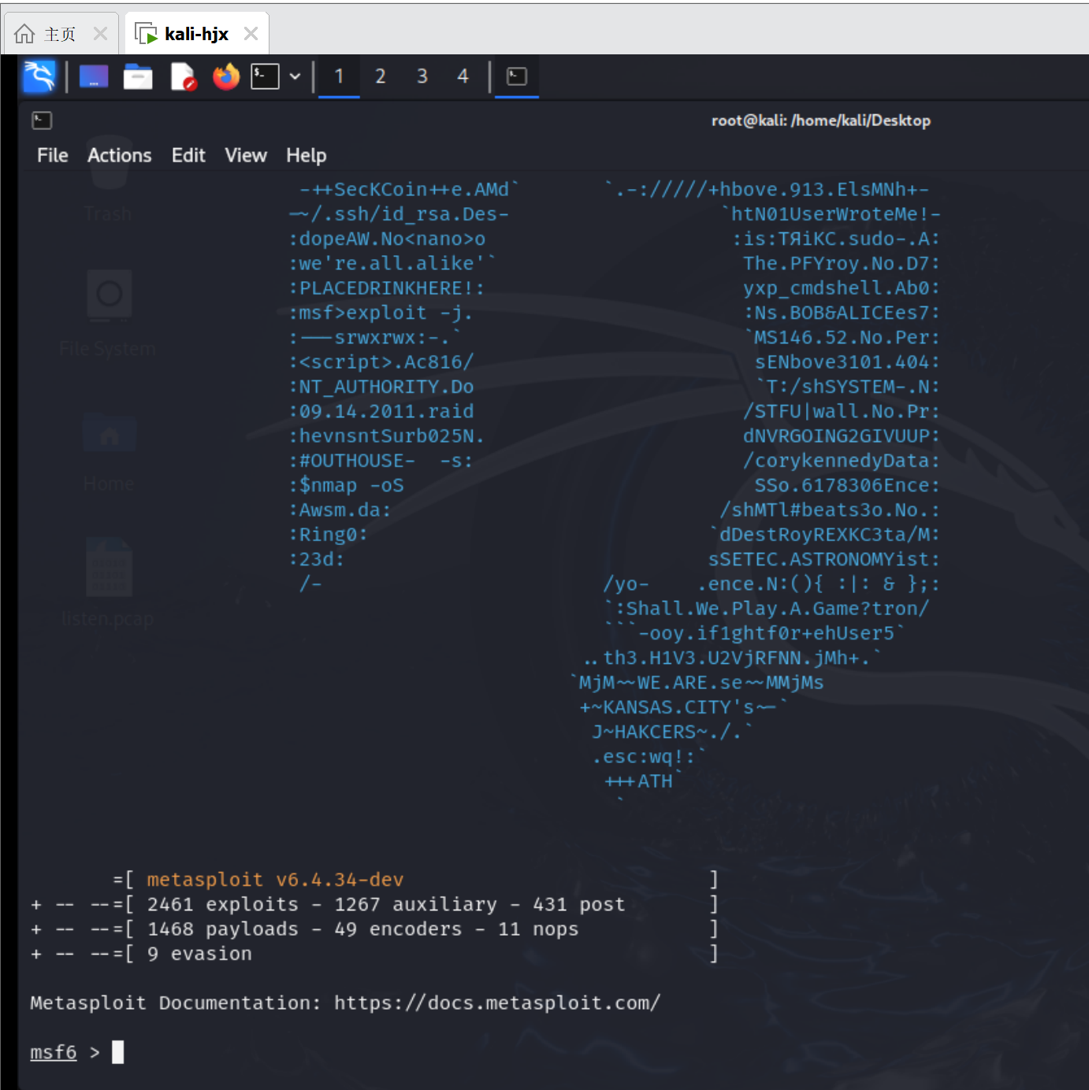
Task: Click the 'sSETEC.ASTRONOMYist:' banner line
Action: (x=824, y=559)
